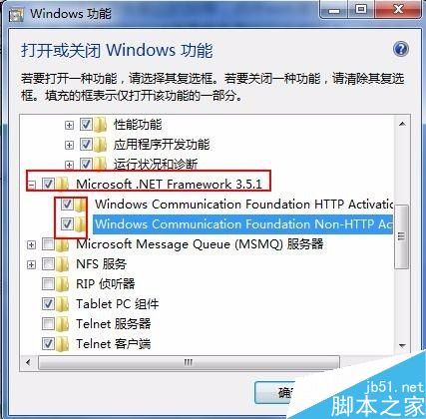Click the vertical scrollbar down arrow
Viewport: 426px width, 419px height.
(x=402, y=346)
